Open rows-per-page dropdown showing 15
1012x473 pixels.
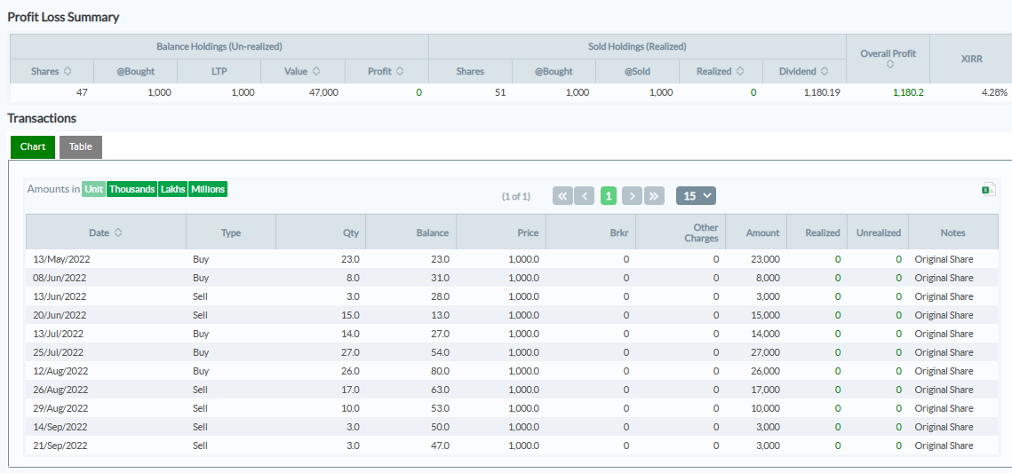point(696,196)
